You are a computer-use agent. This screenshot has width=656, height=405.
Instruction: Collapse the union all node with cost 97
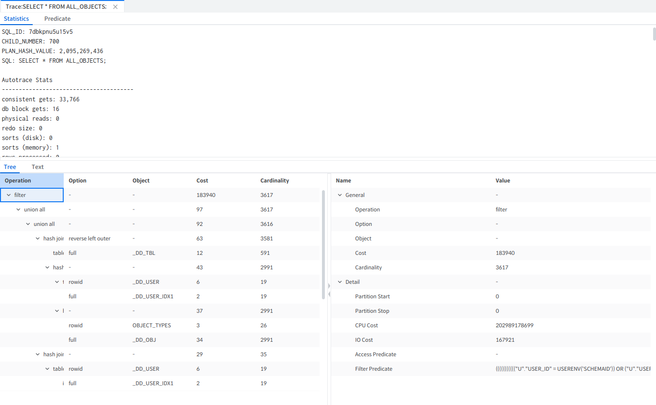tap(18, 209)
